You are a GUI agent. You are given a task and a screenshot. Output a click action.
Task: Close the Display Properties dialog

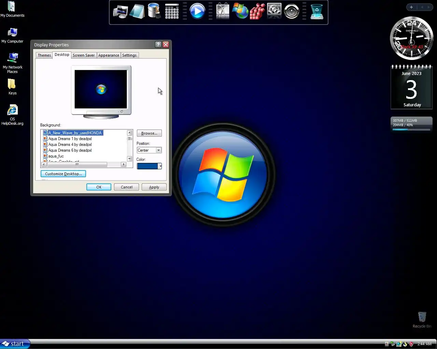(166, 45)
